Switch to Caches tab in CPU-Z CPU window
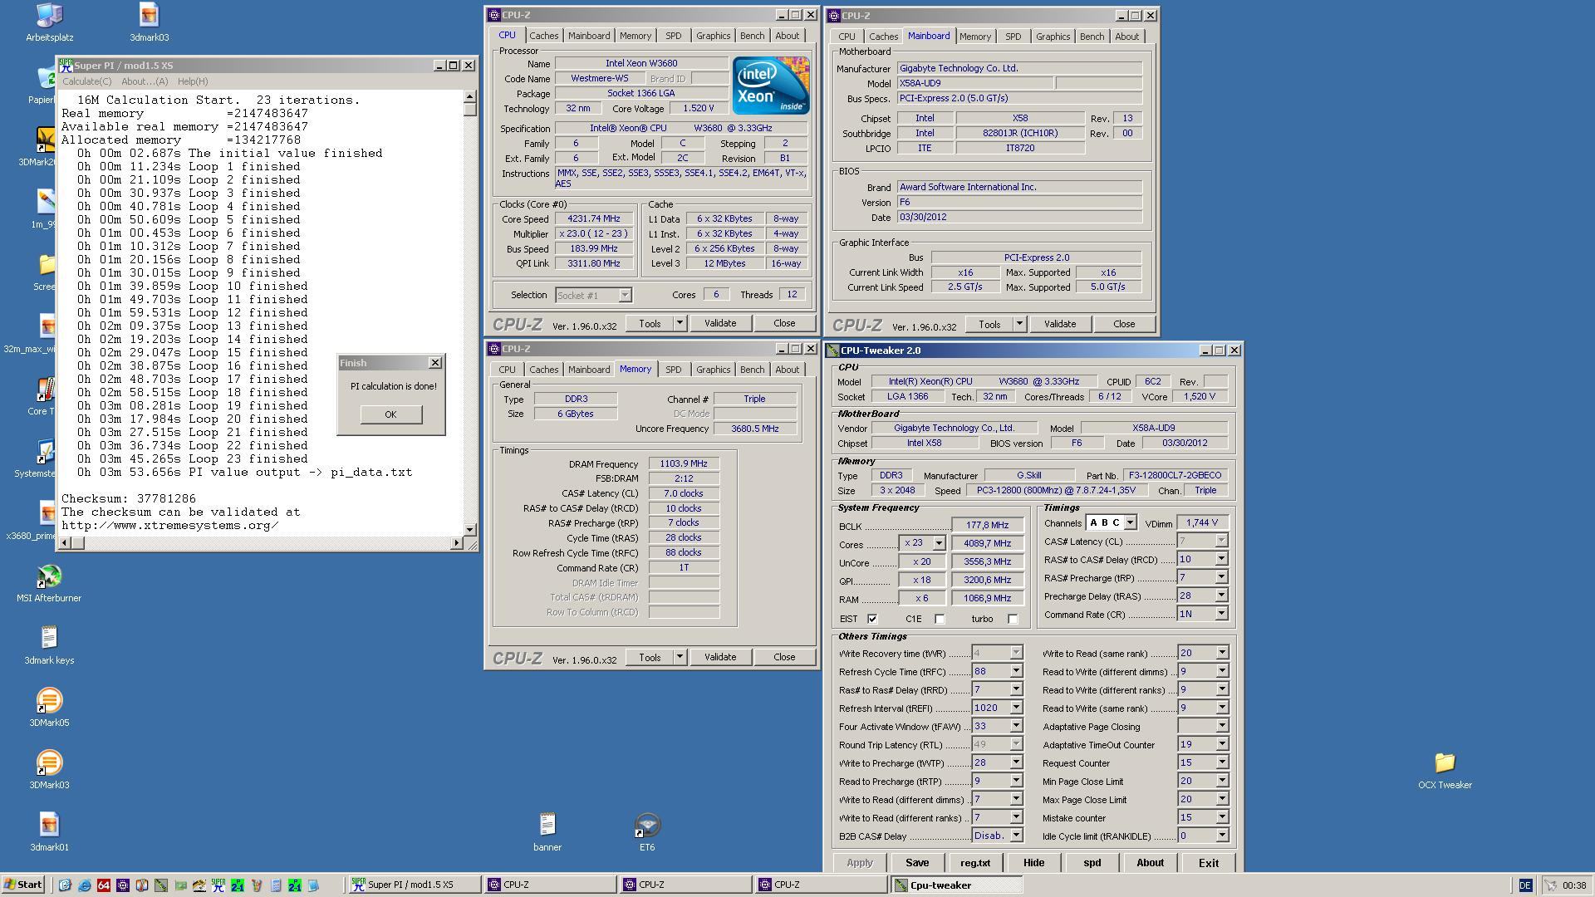 543,36
